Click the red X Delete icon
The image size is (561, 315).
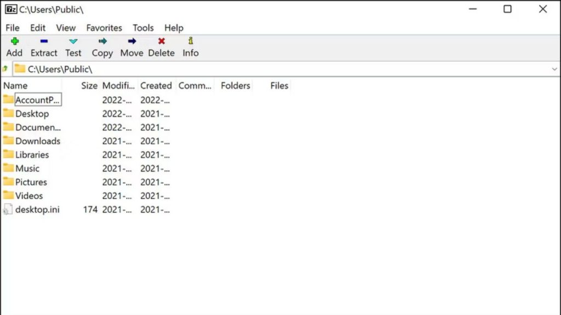(x=161, y=42)
